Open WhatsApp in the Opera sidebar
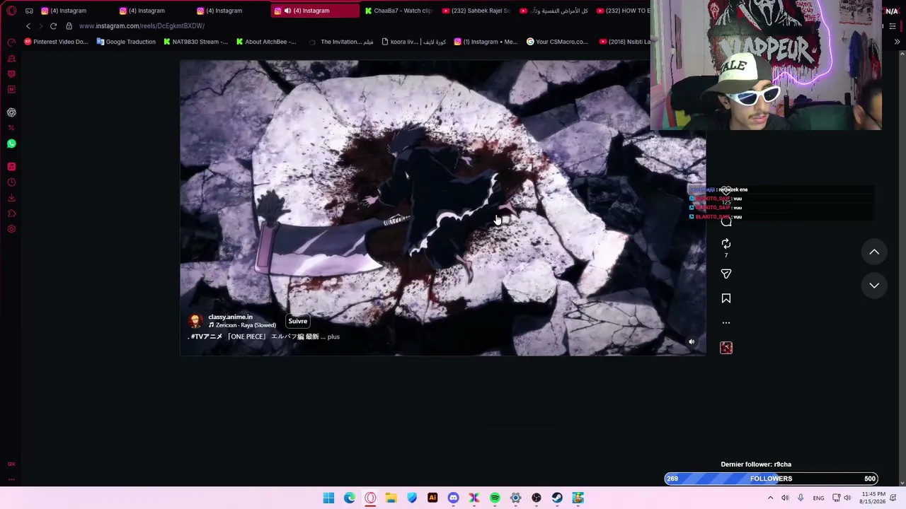 point(11,144)
